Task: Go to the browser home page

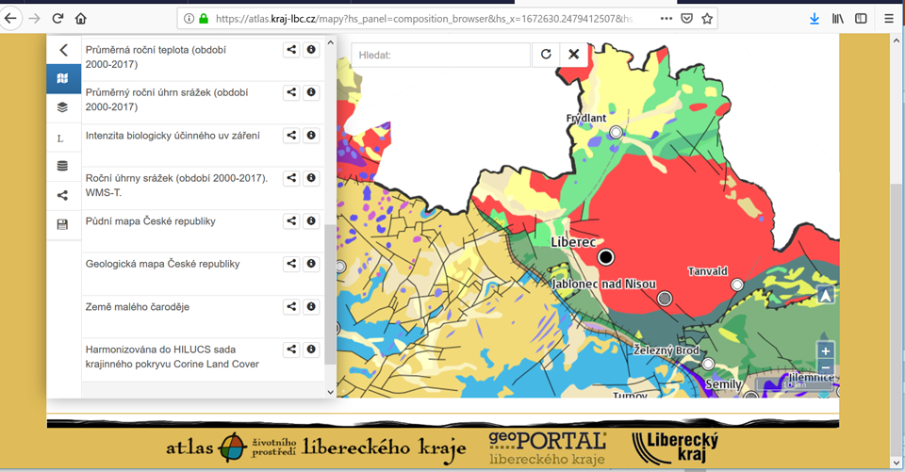Action: click(x=81, y=19)
